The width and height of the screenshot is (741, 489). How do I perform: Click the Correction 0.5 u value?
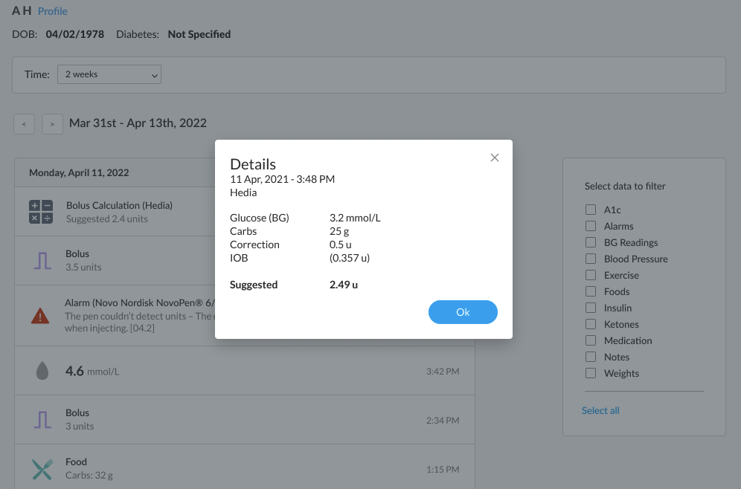[x=340, y=244]
